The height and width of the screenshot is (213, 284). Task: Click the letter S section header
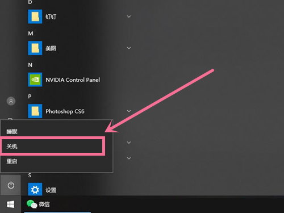click(30, 176)
